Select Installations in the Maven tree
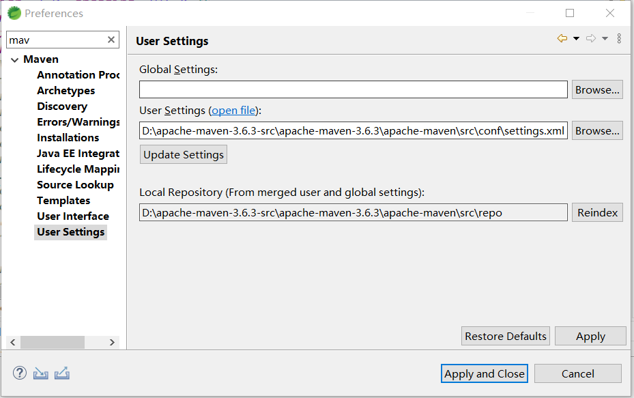Viewport: 634px width, 398px height. (x=68, y=138)
